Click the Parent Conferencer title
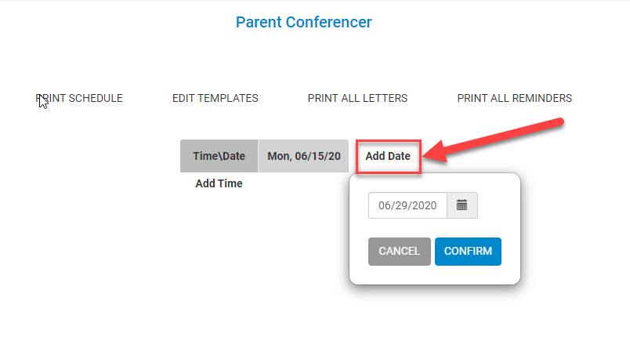 click(304, 22)
